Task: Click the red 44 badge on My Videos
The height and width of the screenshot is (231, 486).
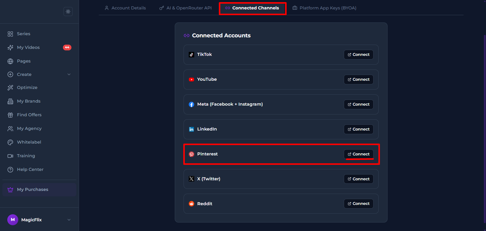Action: (67, 47)
